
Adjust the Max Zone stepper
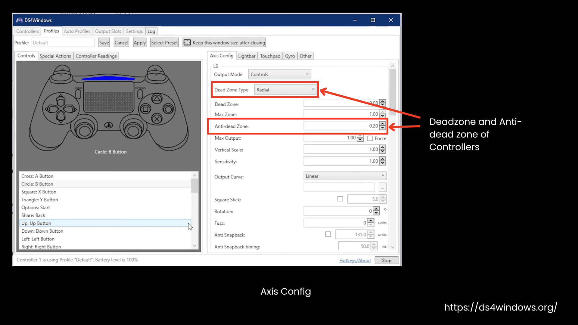[382, 114]
